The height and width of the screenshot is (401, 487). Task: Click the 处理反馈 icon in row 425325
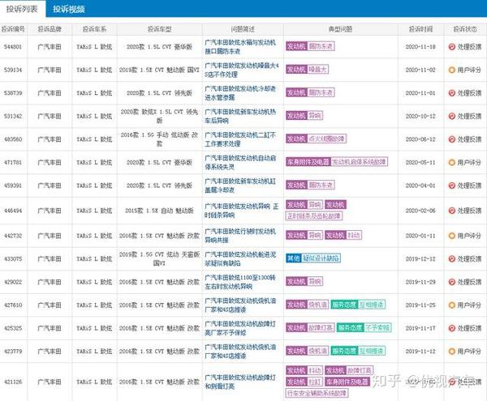[451, 328]
